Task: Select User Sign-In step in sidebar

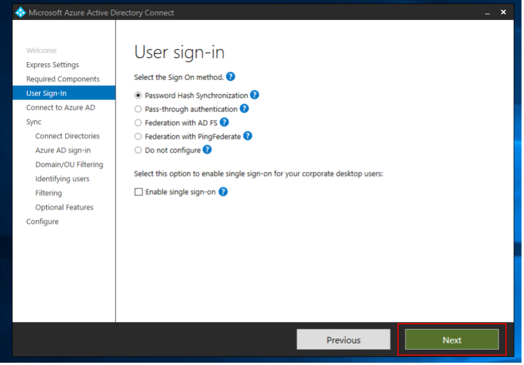Action: click(x=64, y=93)
